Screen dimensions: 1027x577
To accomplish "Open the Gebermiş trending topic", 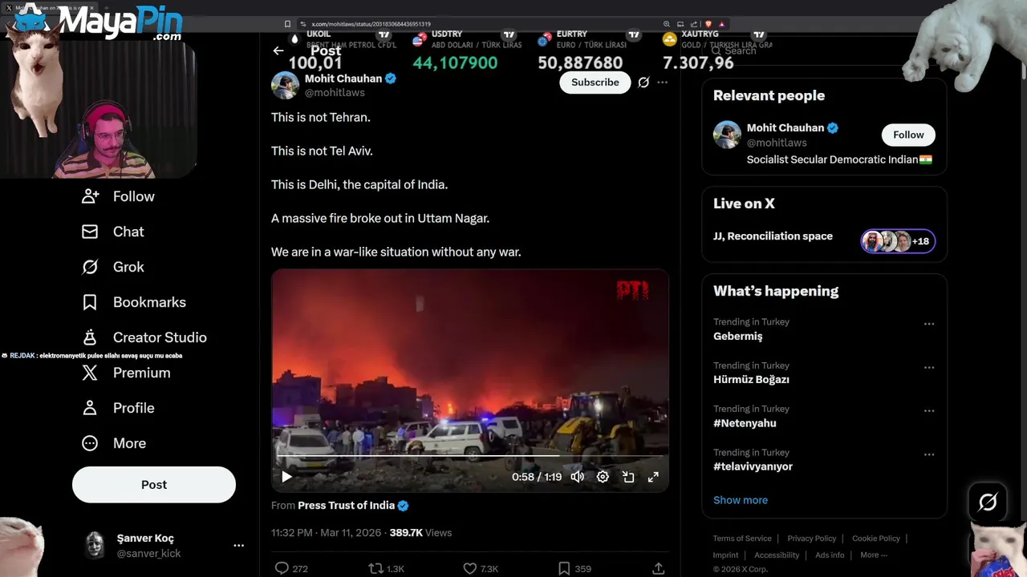I will pos(738,337).
